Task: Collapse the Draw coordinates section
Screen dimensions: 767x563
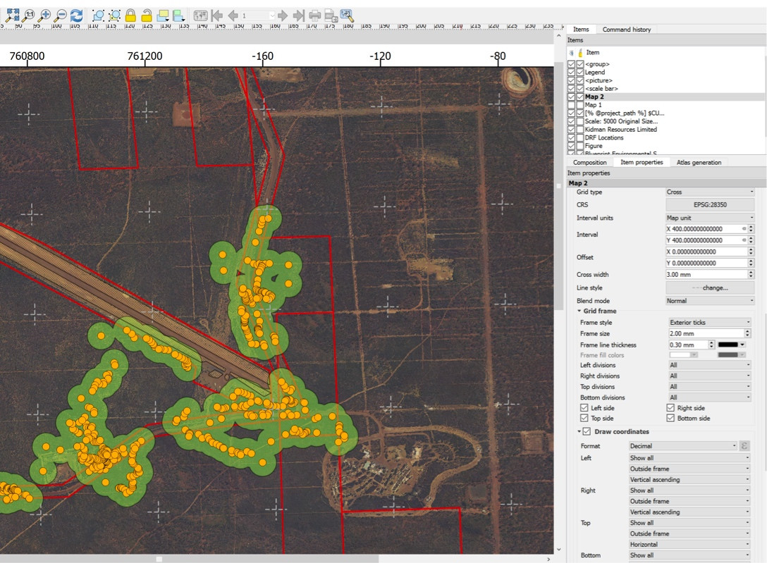Action: tap(579, 432)
